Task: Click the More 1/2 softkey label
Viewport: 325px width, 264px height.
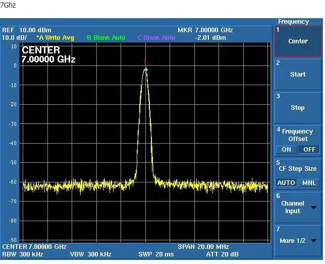Action: (293, 241)
